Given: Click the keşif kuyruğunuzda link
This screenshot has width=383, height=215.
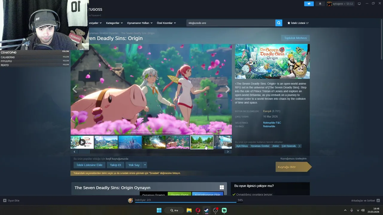Looking at the screenshot, I should pos(117,159).
